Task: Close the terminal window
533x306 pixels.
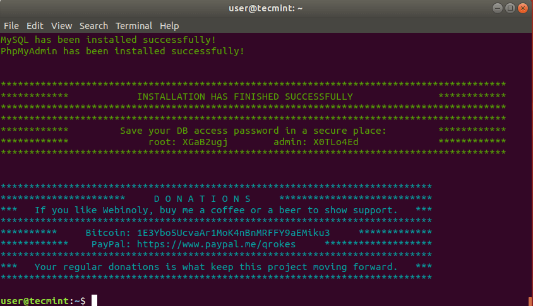Action: (x=524, y=9)
